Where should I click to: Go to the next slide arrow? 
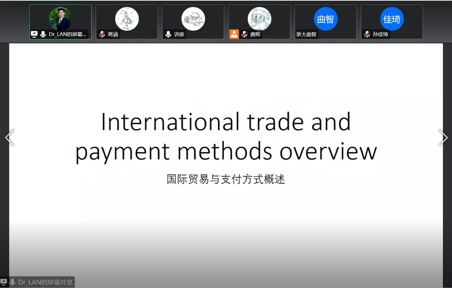443,138
